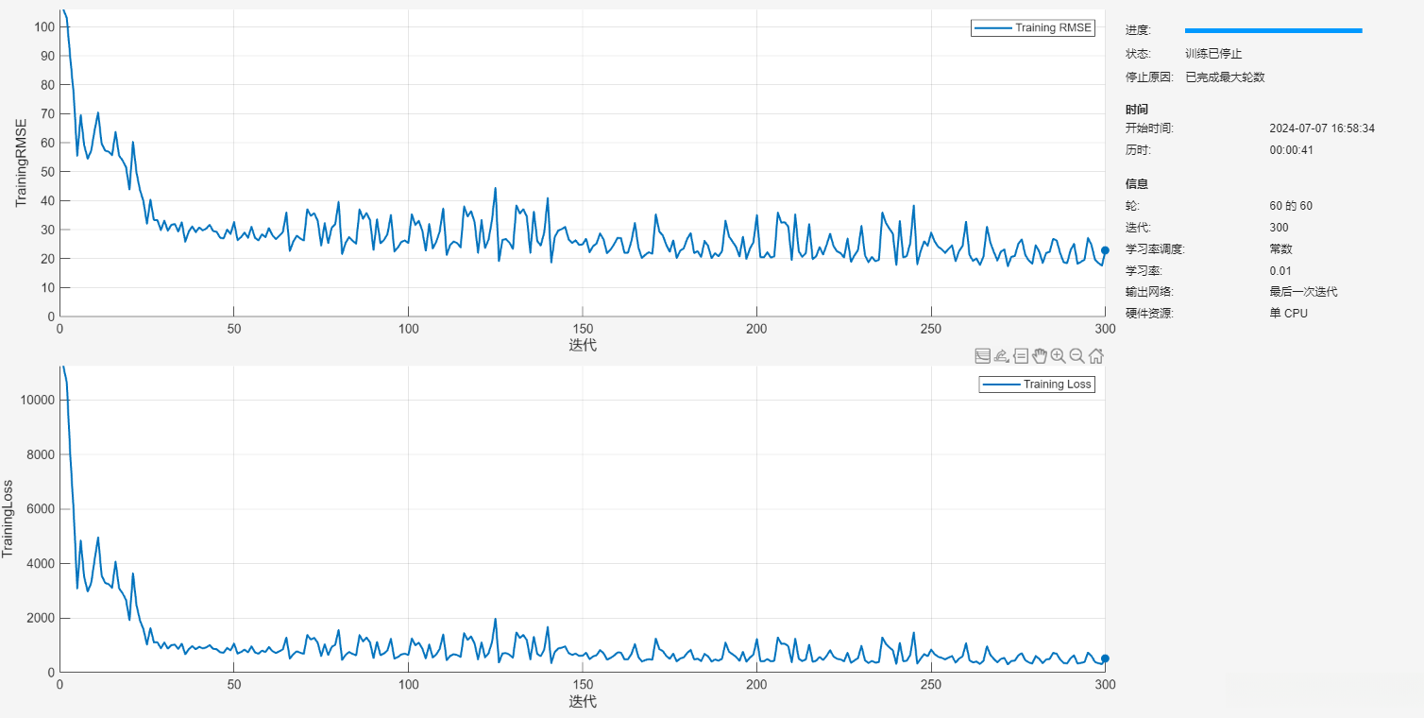Click the final RMSE point marker
The image size is (1424, 718).
pyautogui.click(x=1105, y=250)
